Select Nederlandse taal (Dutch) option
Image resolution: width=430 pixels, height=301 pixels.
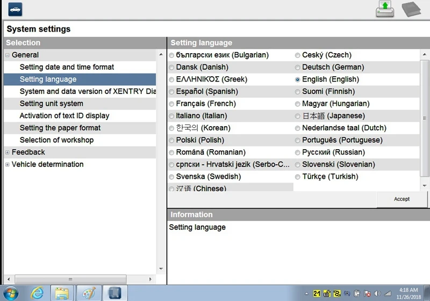click(298, 128)
